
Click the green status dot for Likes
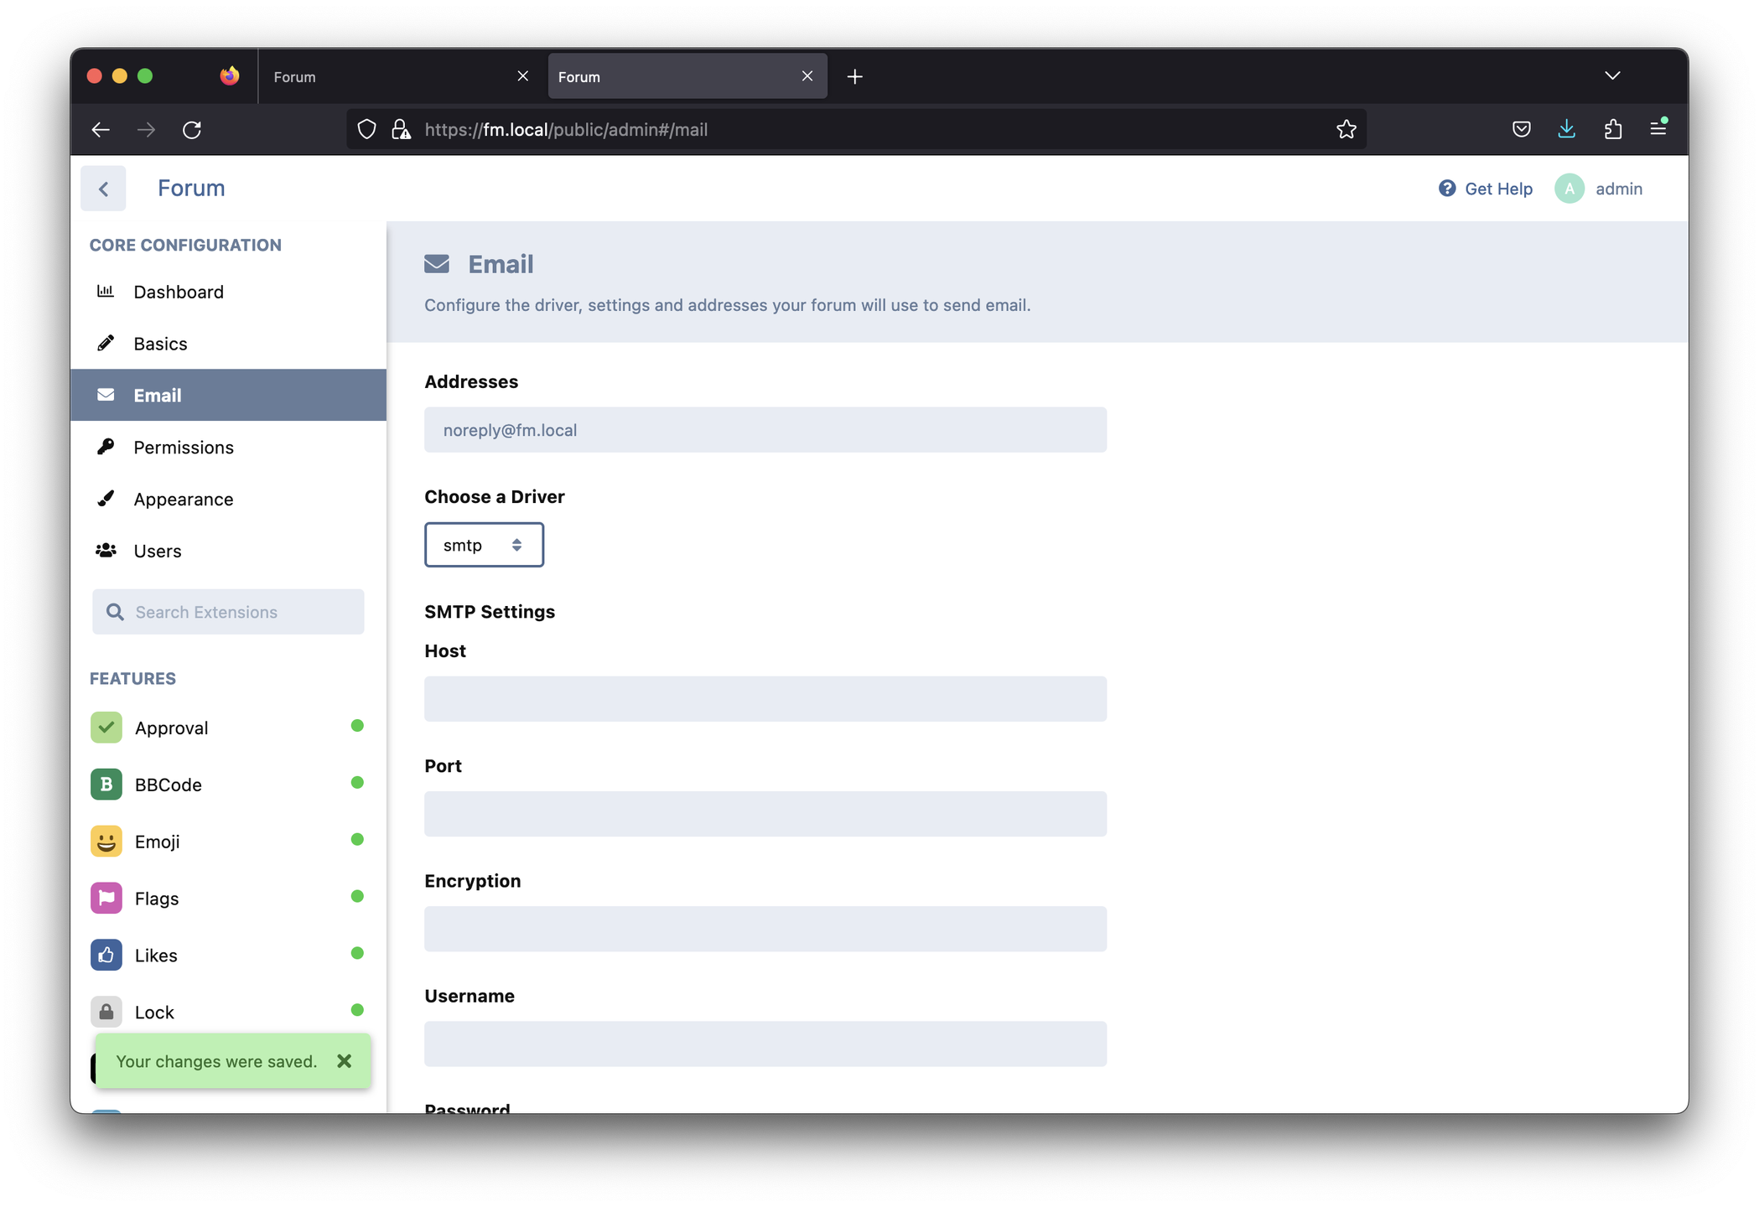coord(357,953)
